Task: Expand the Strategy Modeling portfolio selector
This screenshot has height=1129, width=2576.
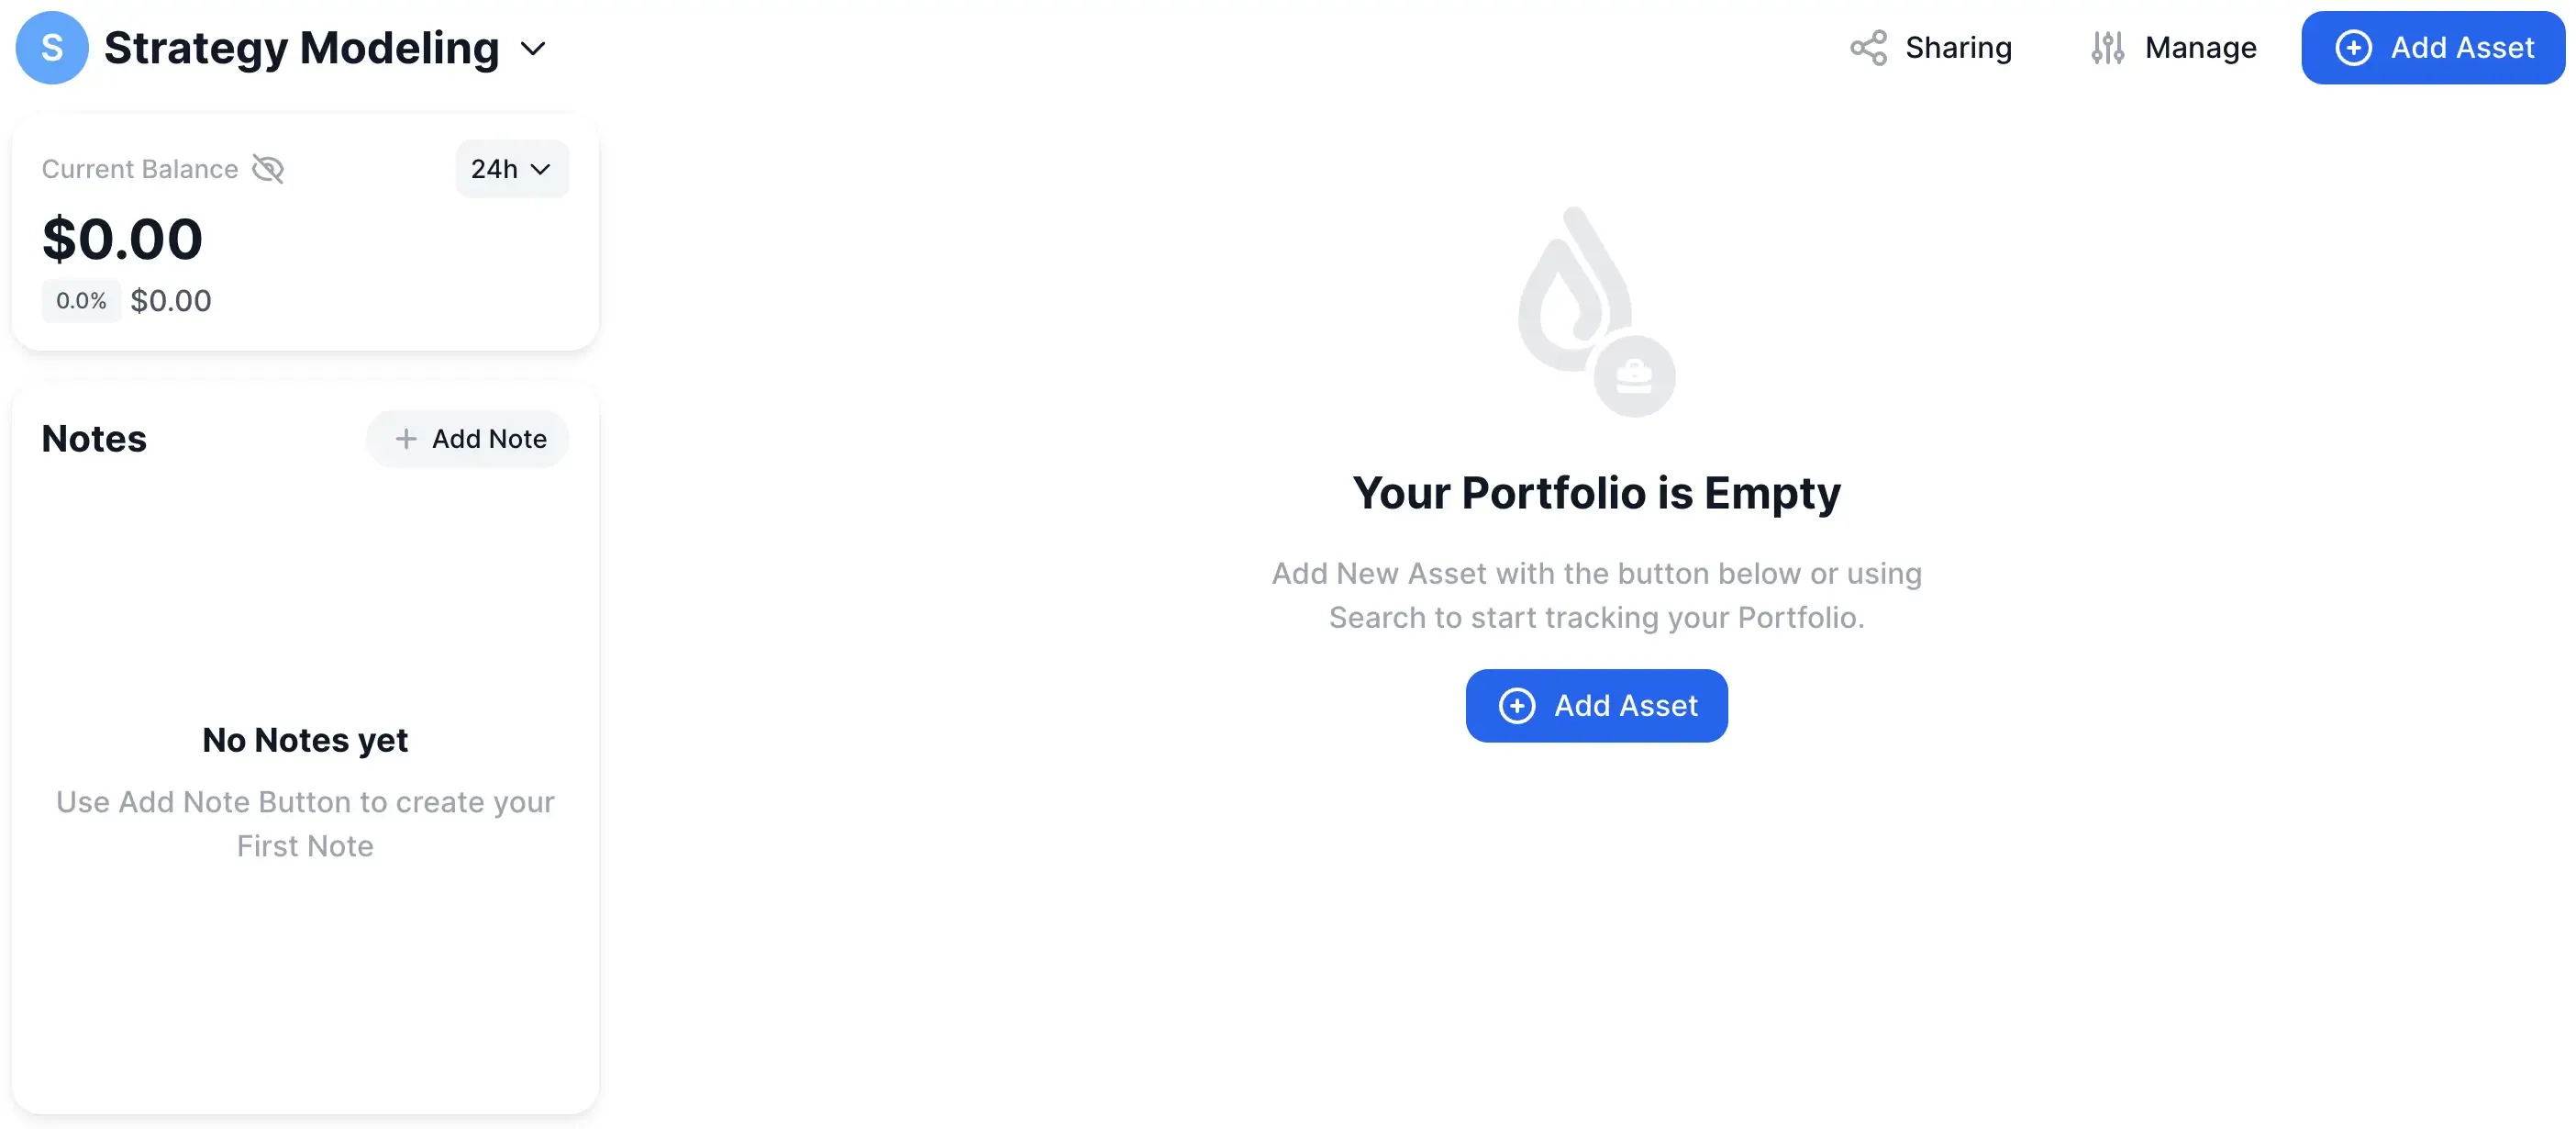Action: point(534,47)
